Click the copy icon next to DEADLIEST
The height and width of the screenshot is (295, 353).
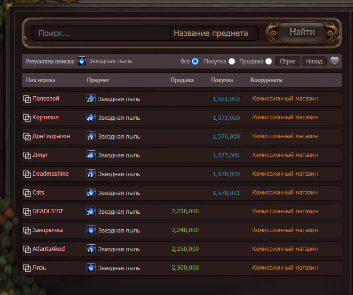point(27,211)
